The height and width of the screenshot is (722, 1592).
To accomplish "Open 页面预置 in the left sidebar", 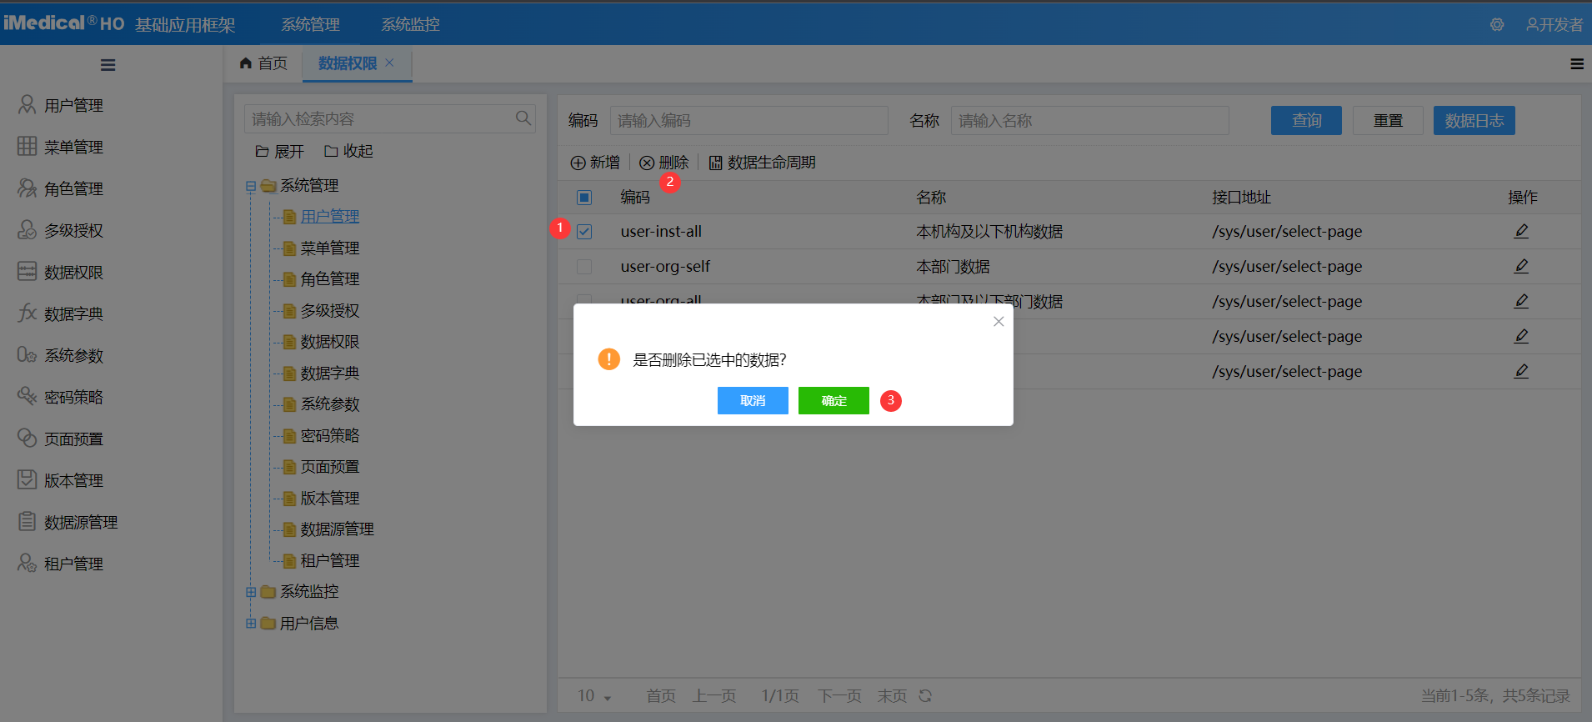I will pyautogui.click(x=73, y=439).
